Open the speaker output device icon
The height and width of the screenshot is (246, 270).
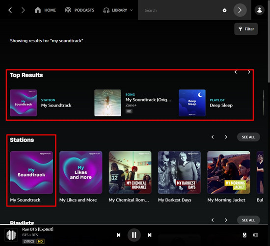coord(244,235)
